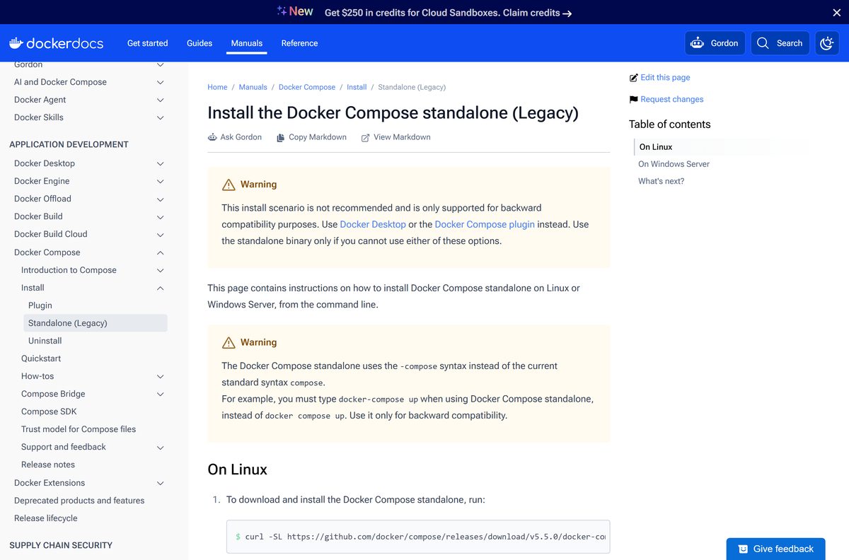849x560 pixels.
Task: Click the Ask Gordon icon
Action: tap(212, 137)
